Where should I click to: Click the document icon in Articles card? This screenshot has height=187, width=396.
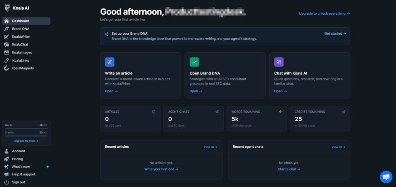pos(154,112)
